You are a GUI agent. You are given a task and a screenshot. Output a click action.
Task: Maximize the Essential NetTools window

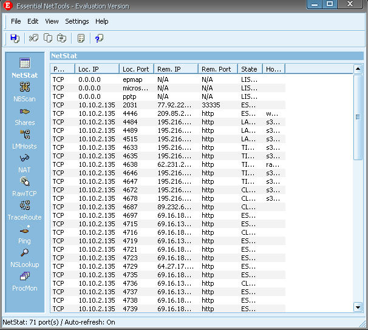point(330,4)
